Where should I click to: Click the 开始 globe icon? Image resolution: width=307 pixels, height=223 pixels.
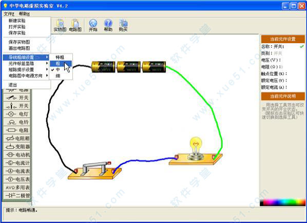click(93, 25)
